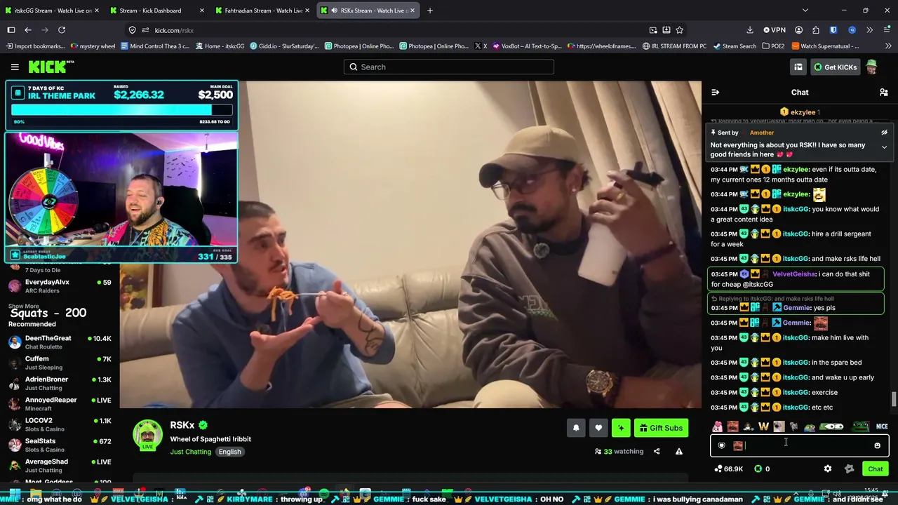Open DeenTheGreat's channel in the sidebar
The height and width of the screenshot is (505, 898).
coord(60,342)
